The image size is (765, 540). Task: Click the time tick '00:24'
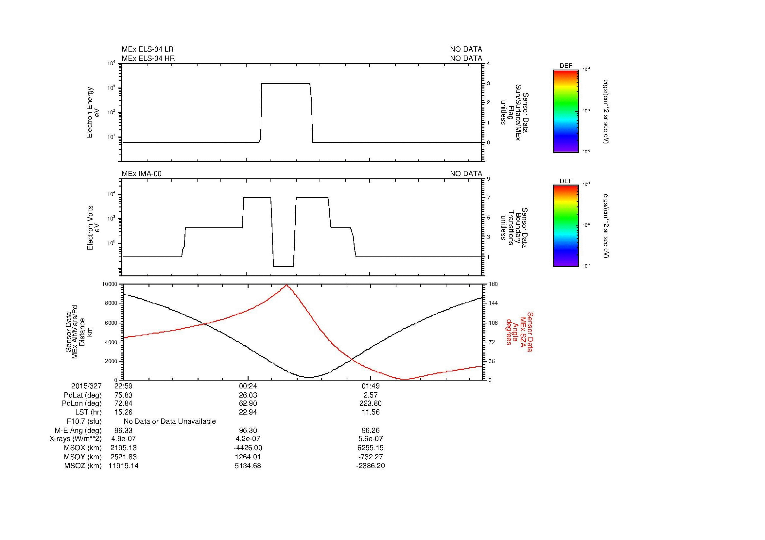pyautogui.click(x=248, y=386)
